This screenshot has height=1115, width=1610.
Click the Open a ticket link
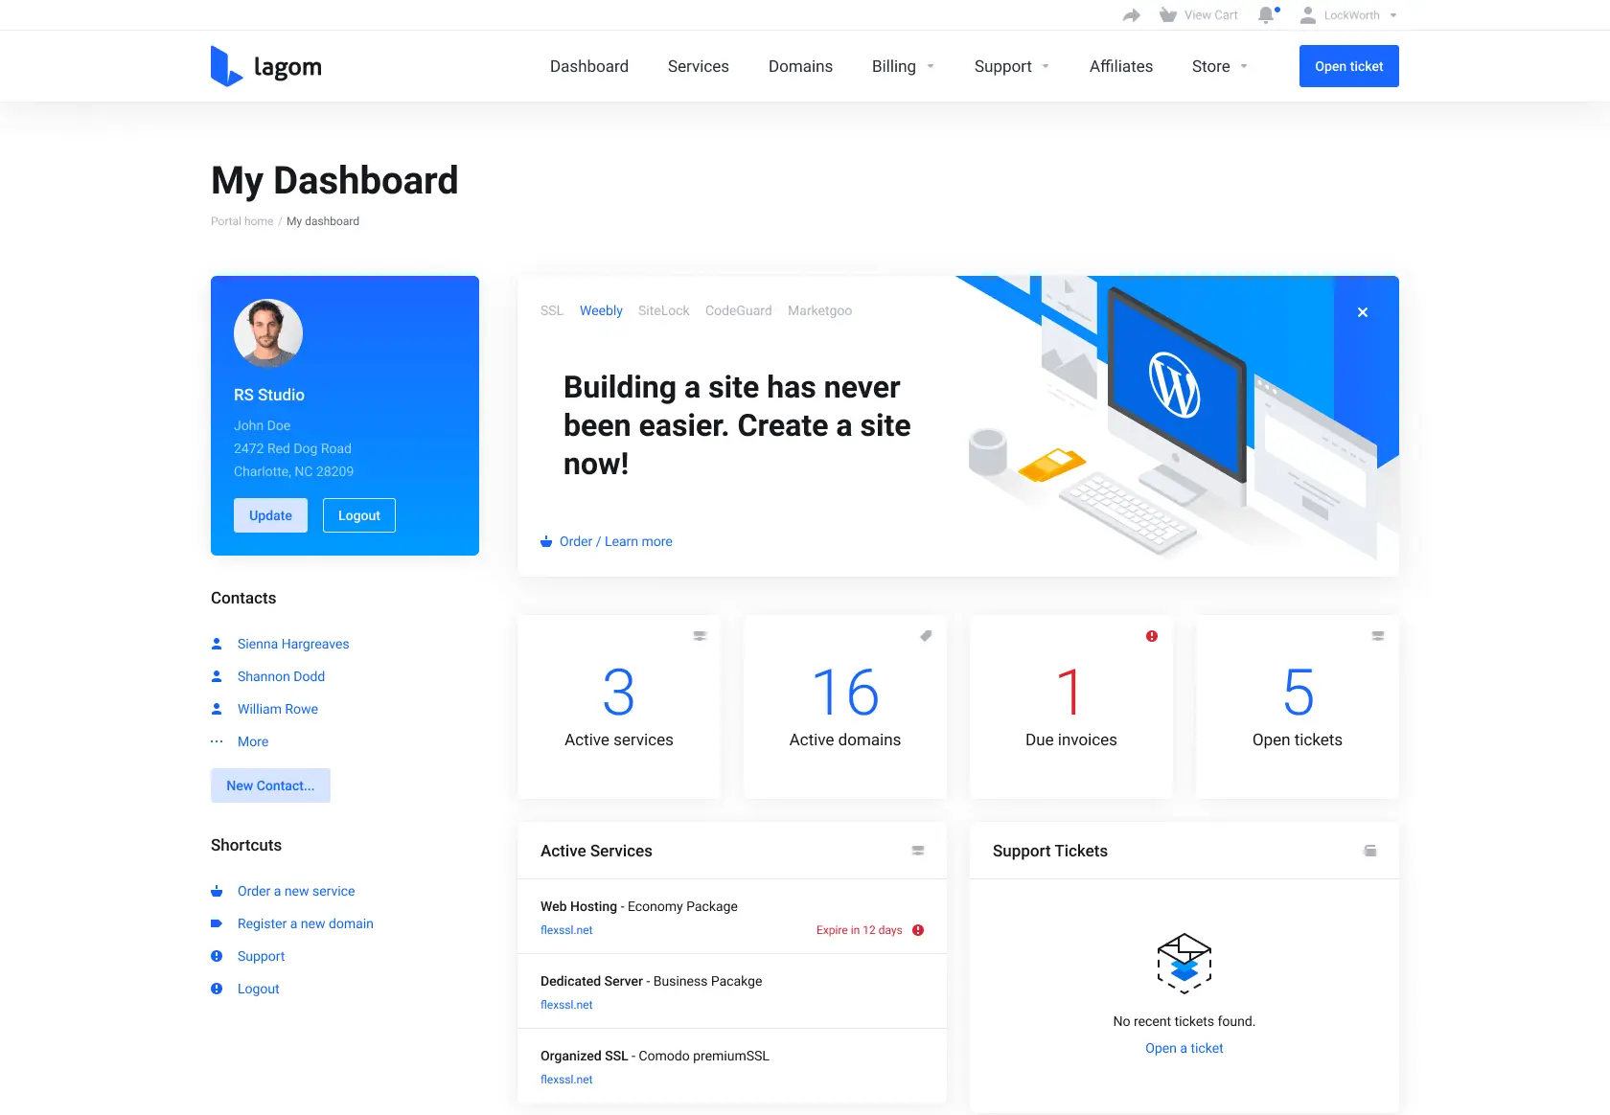(1184, 1048)
